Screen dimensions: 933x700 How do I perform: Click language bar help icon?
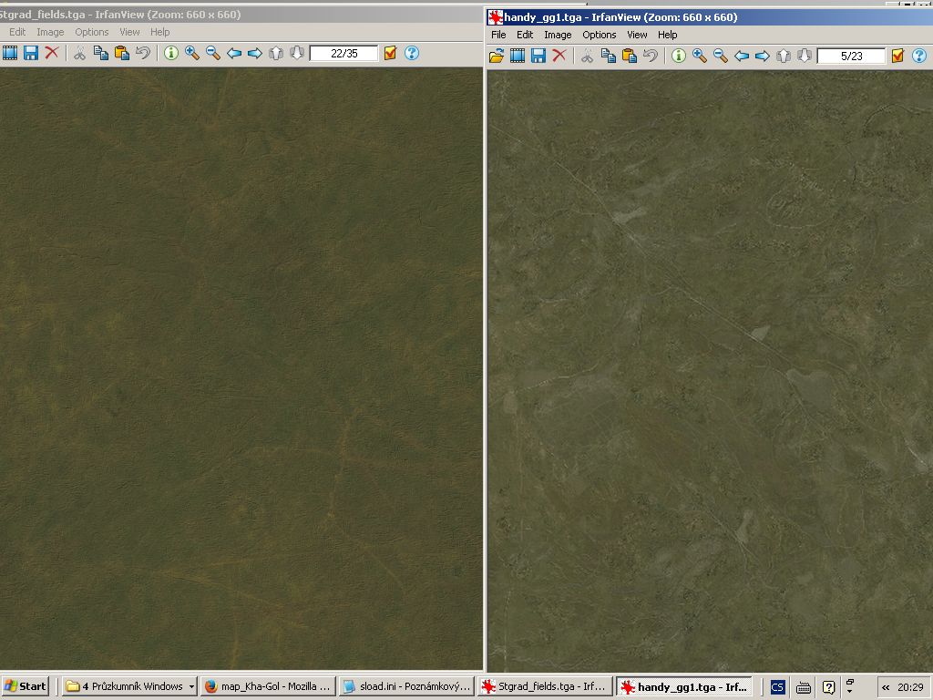829,687
